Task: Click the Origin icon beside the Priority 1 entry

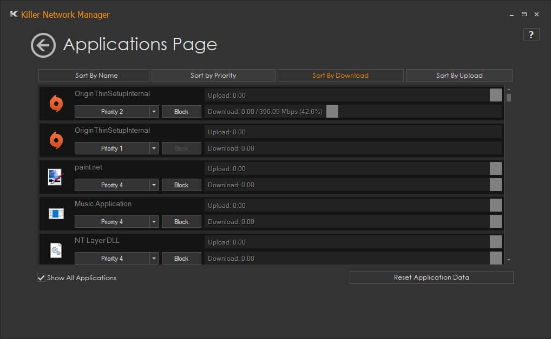Action: [56, 140]
